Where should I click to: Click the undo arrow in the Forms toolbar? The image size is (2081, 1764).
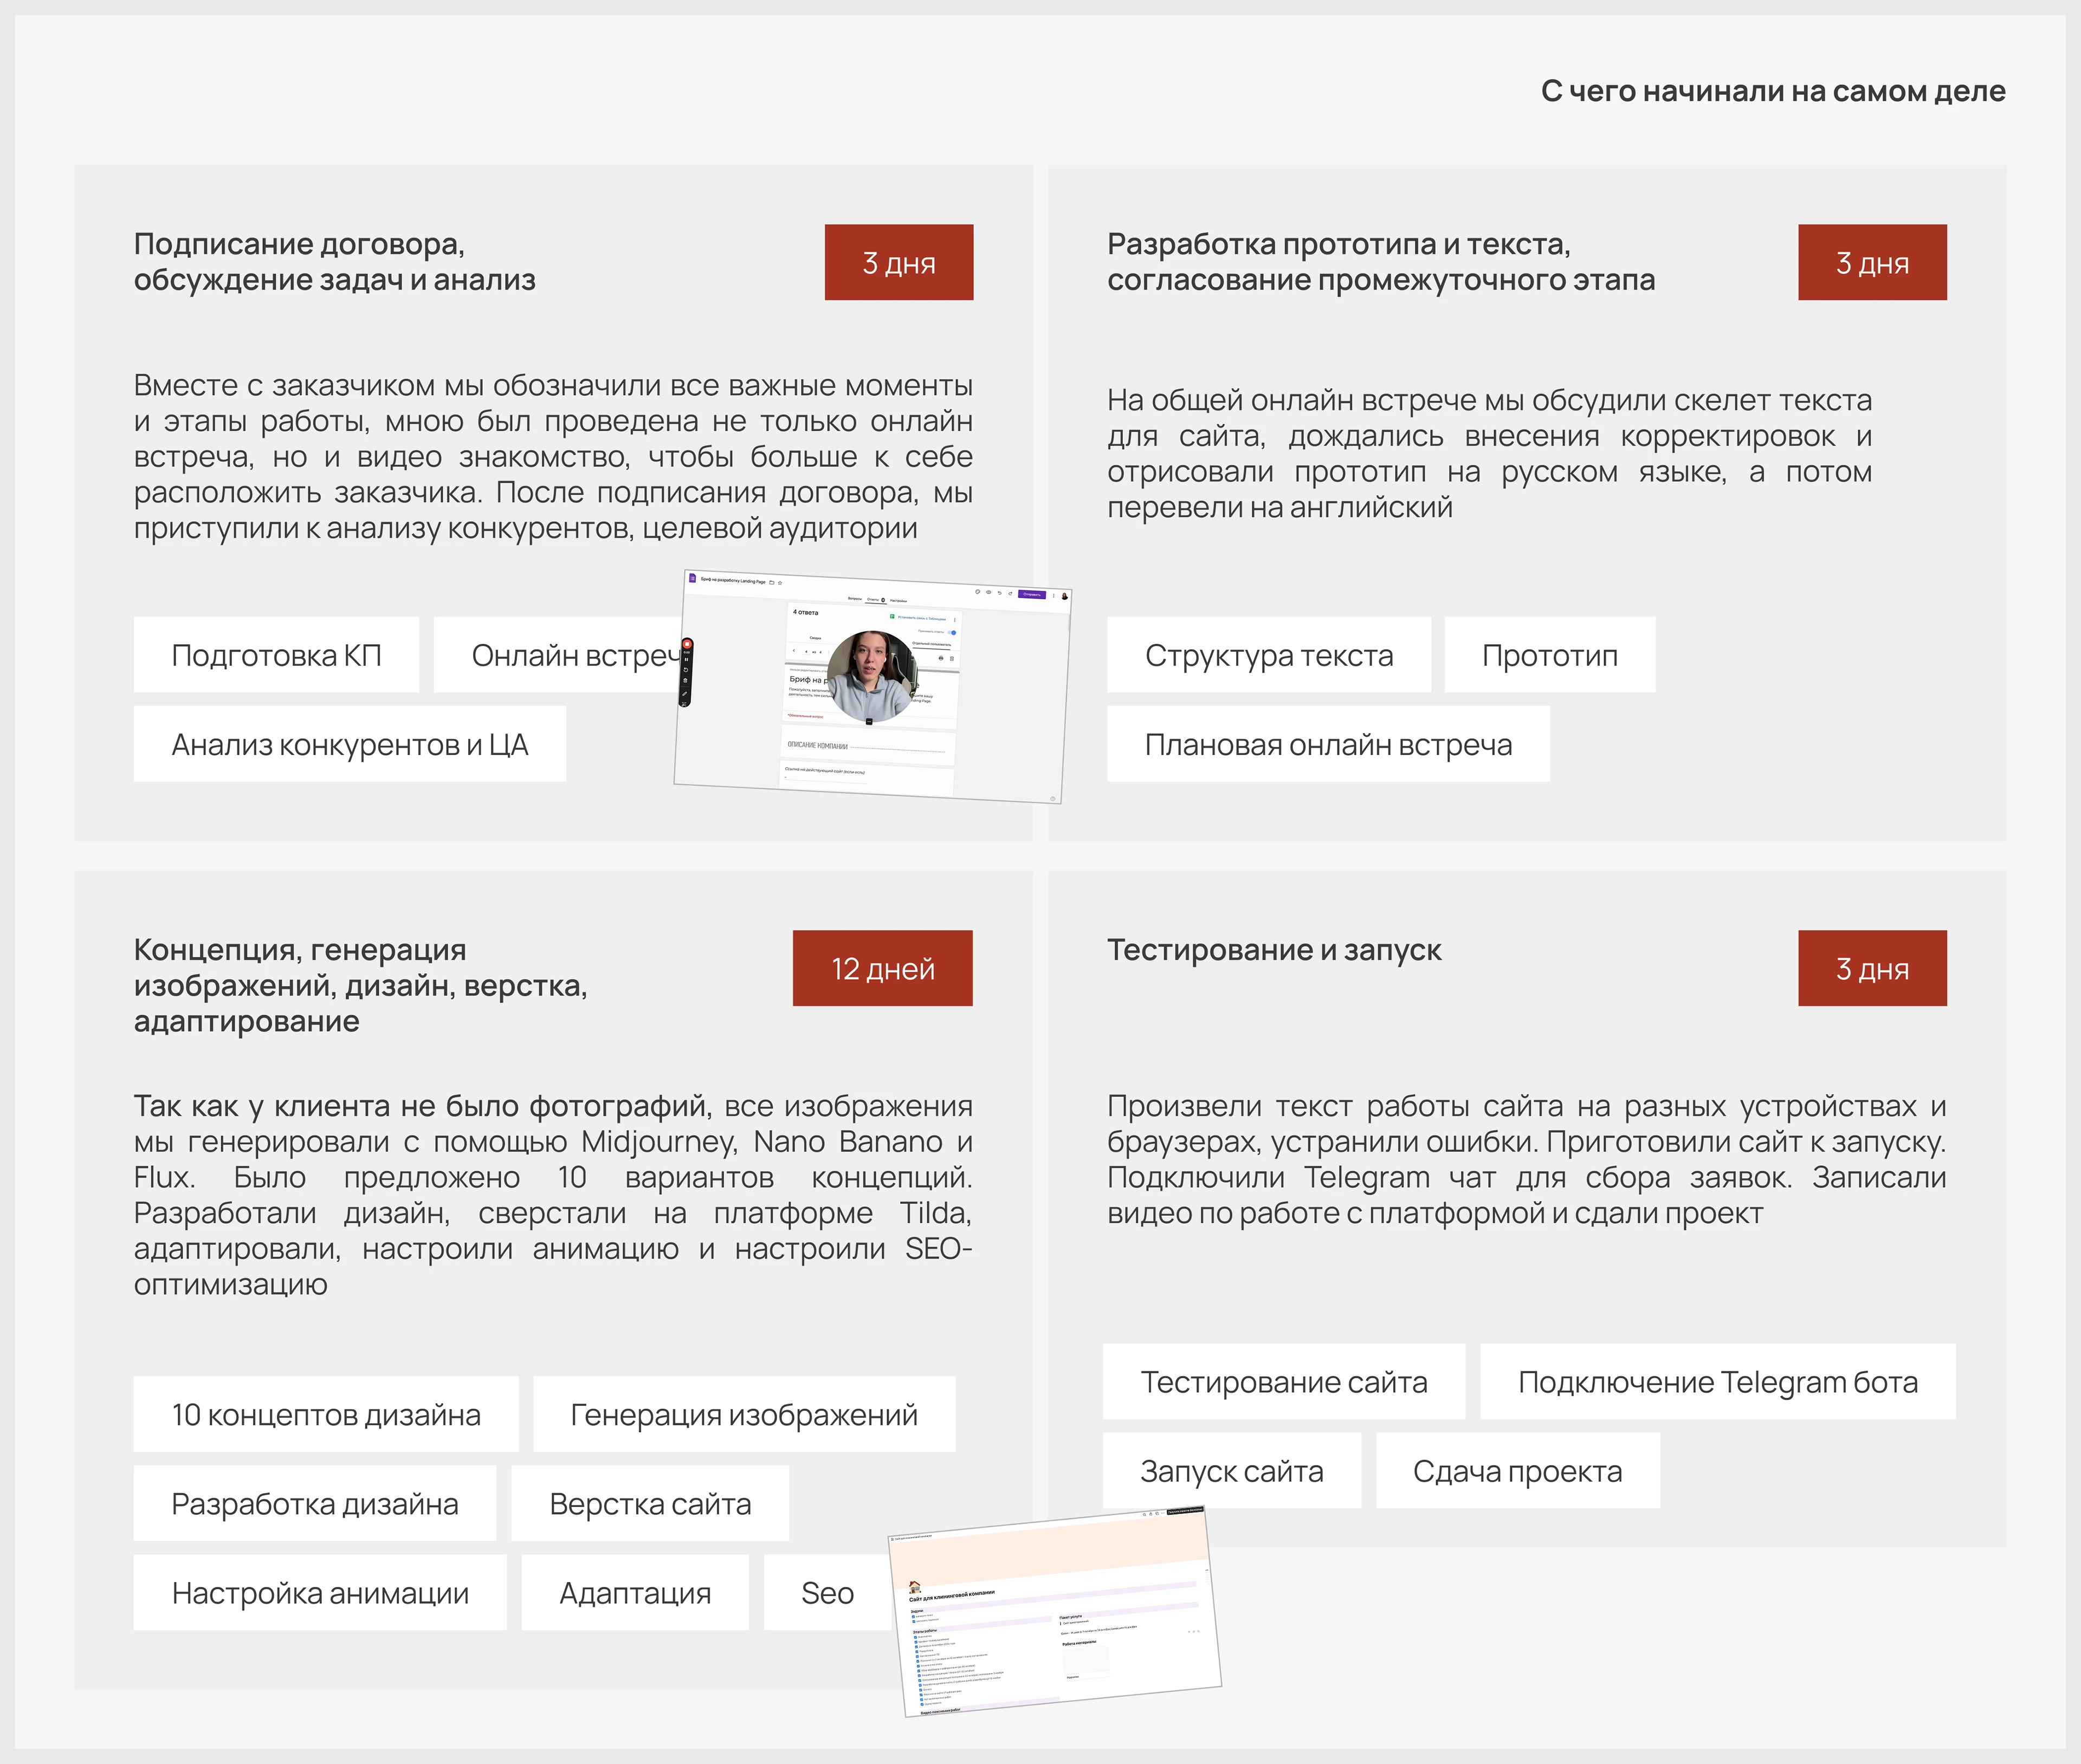pyautogui.click(x=999, y=593)
